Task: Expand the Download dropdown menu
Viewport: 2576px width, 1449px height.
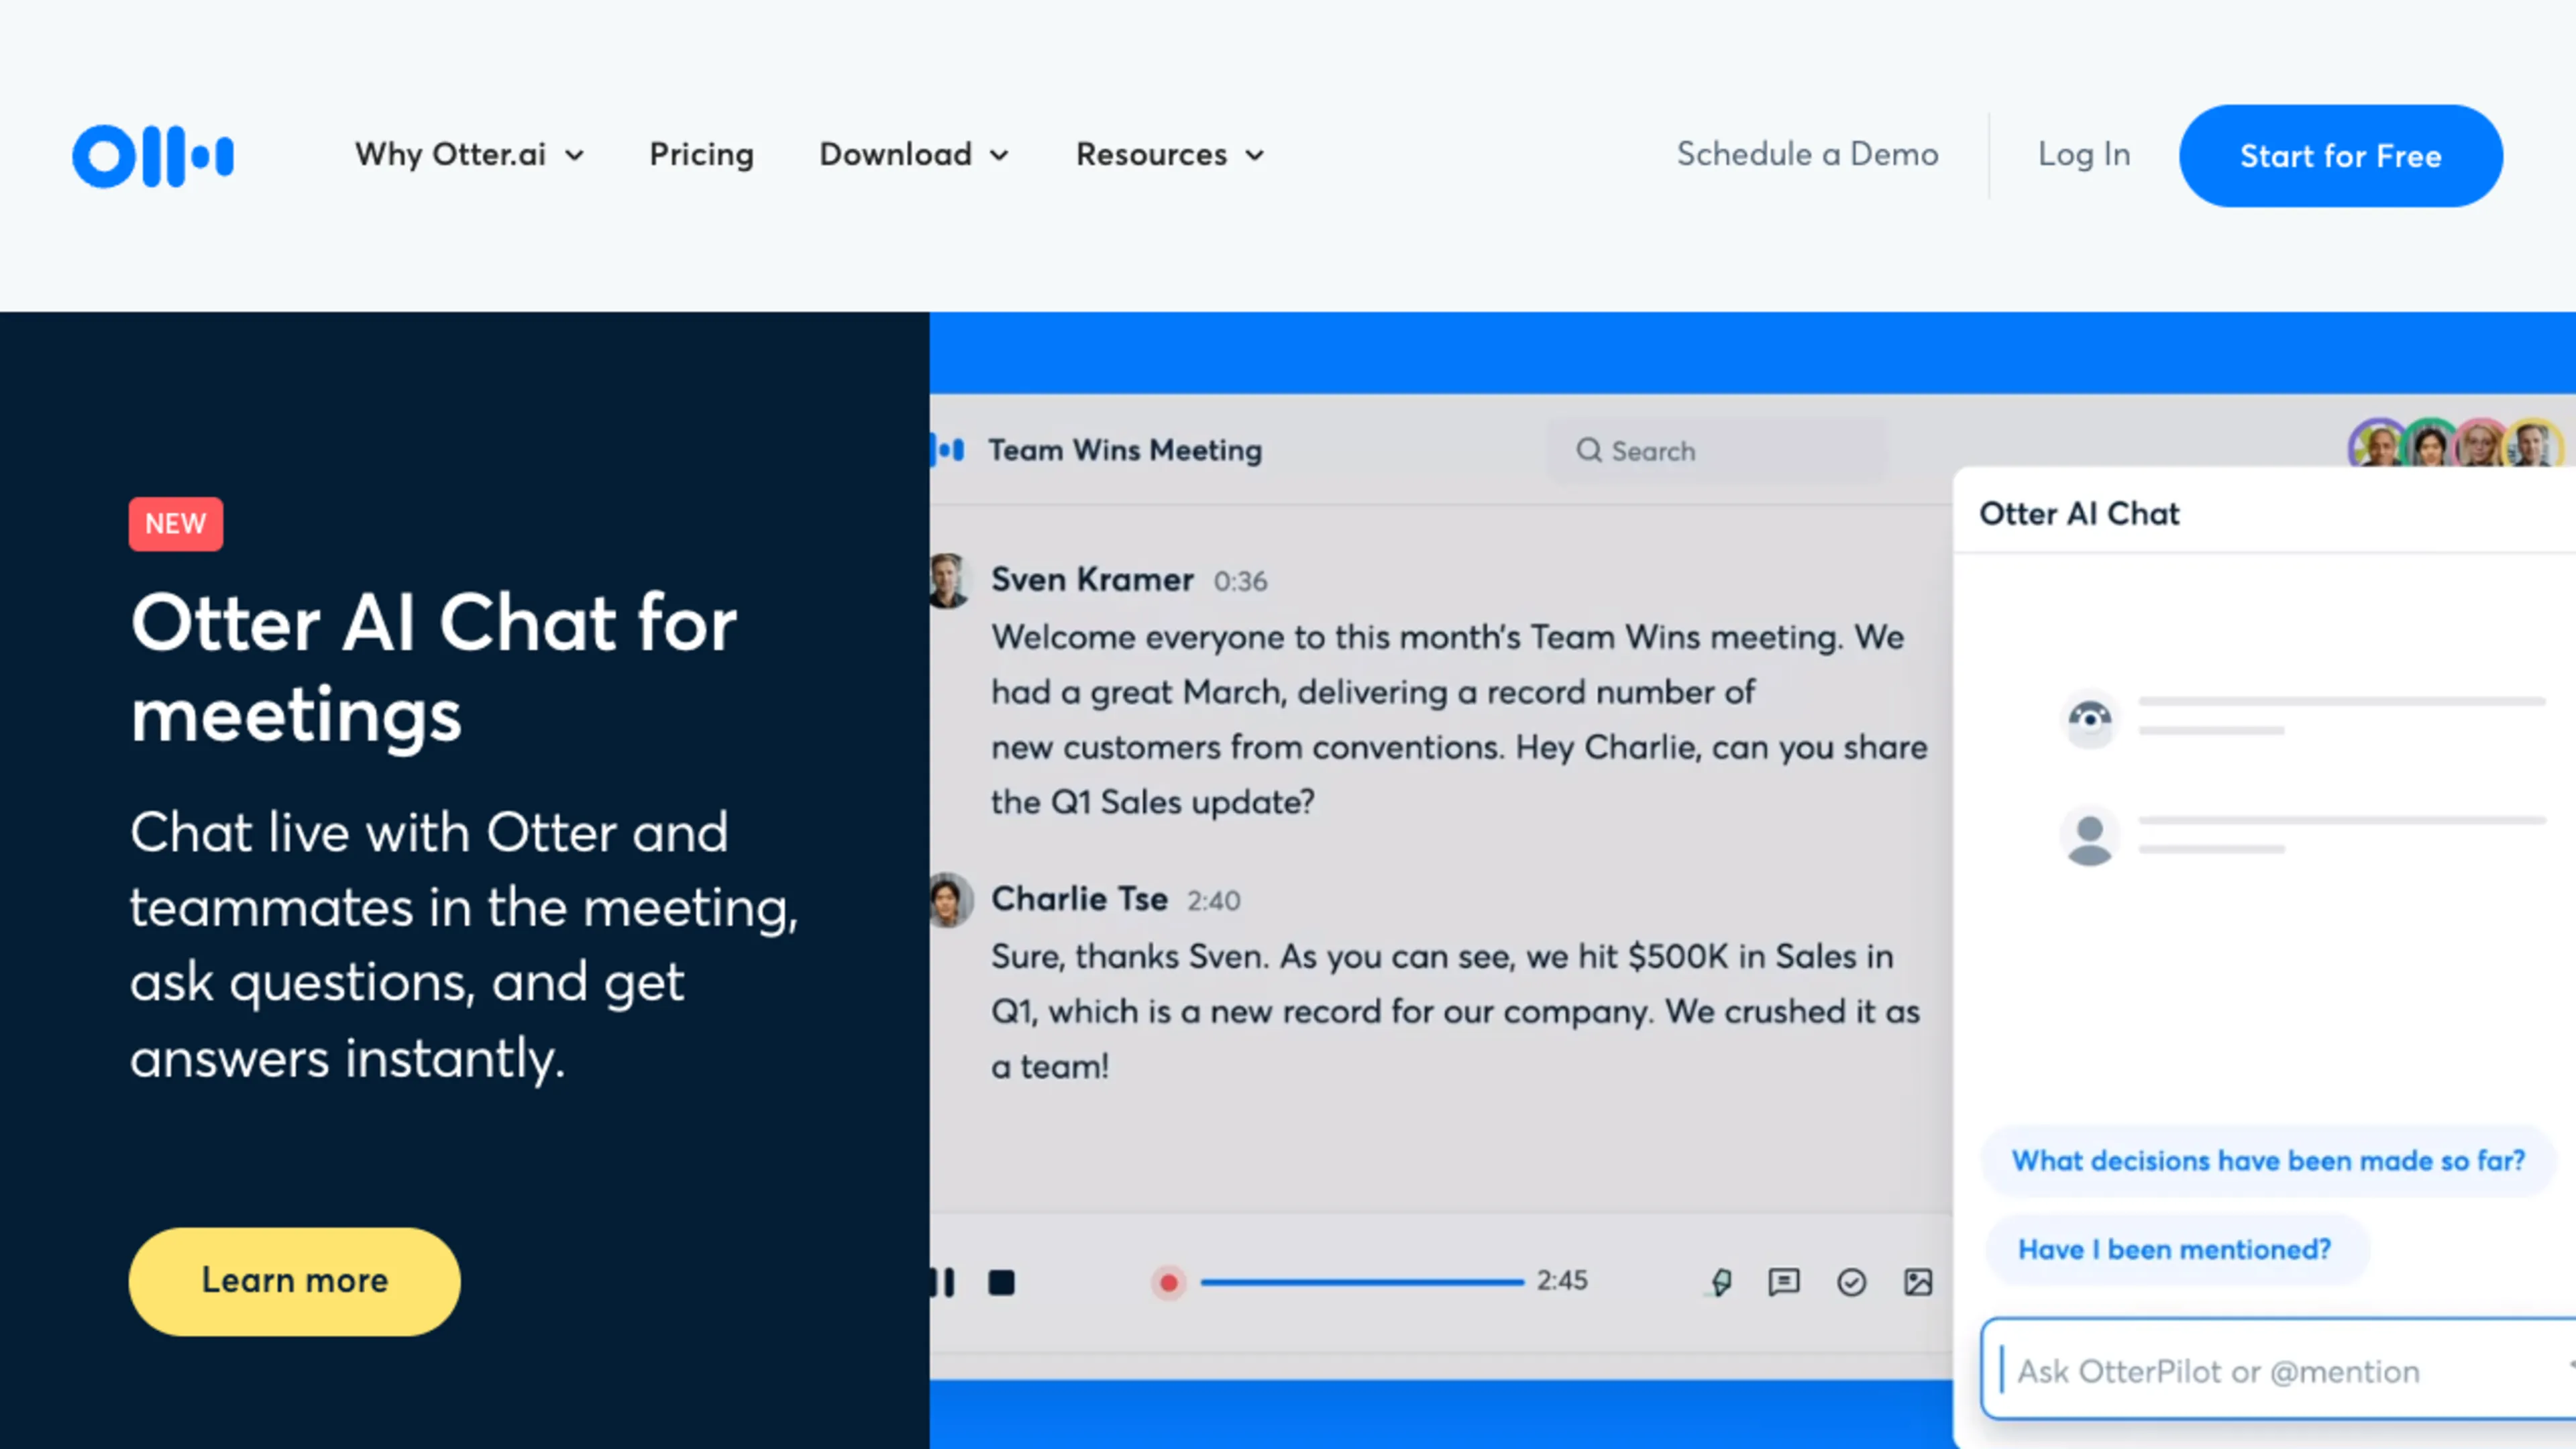Action: 914,155
